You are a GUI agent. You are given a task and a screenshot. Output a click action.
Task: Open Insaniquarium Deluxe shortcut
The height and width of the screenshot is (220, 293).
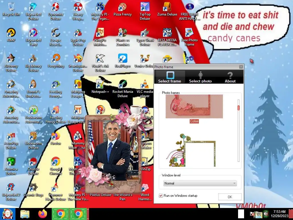[78, 63]
